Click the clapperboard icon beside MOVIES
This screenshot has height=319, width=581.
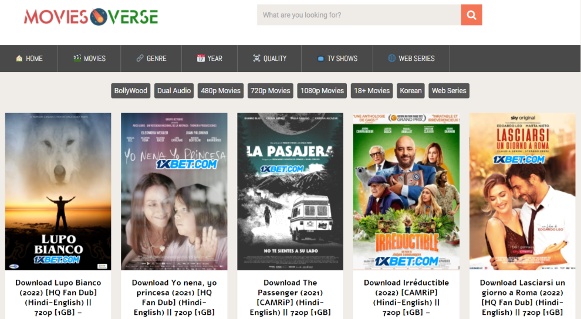[77, 58]
